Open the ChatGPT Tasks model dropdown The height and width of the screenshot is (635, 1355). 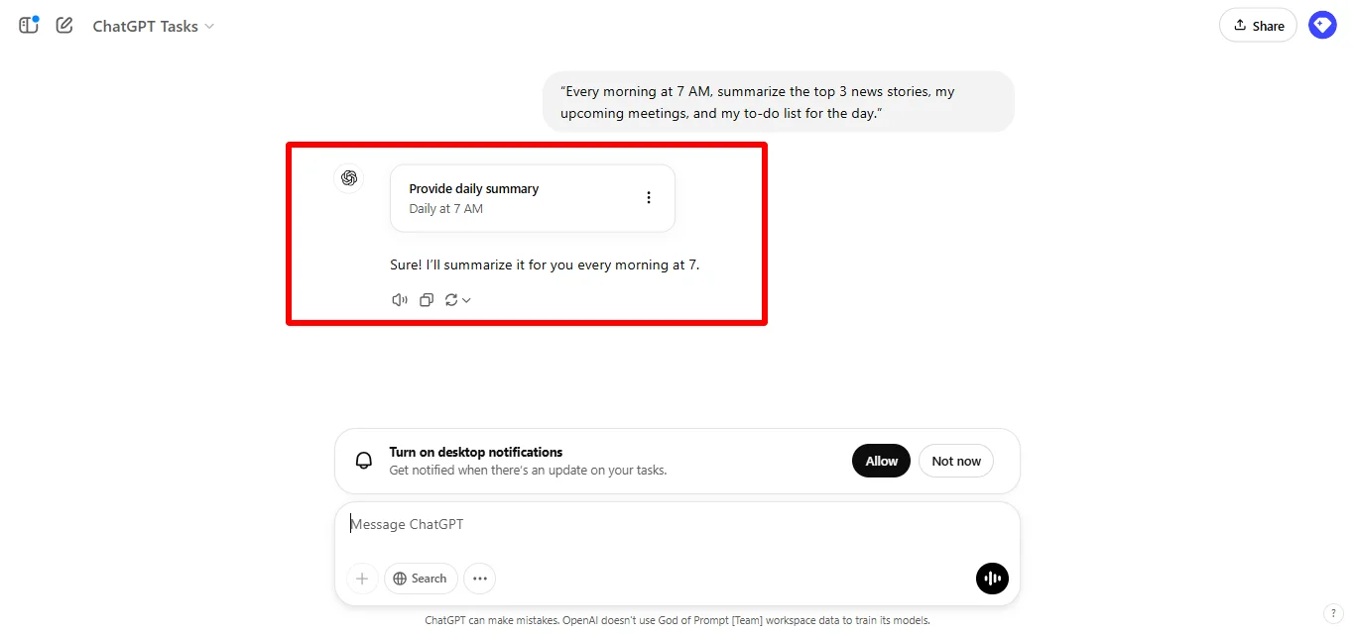click(153, 26)
